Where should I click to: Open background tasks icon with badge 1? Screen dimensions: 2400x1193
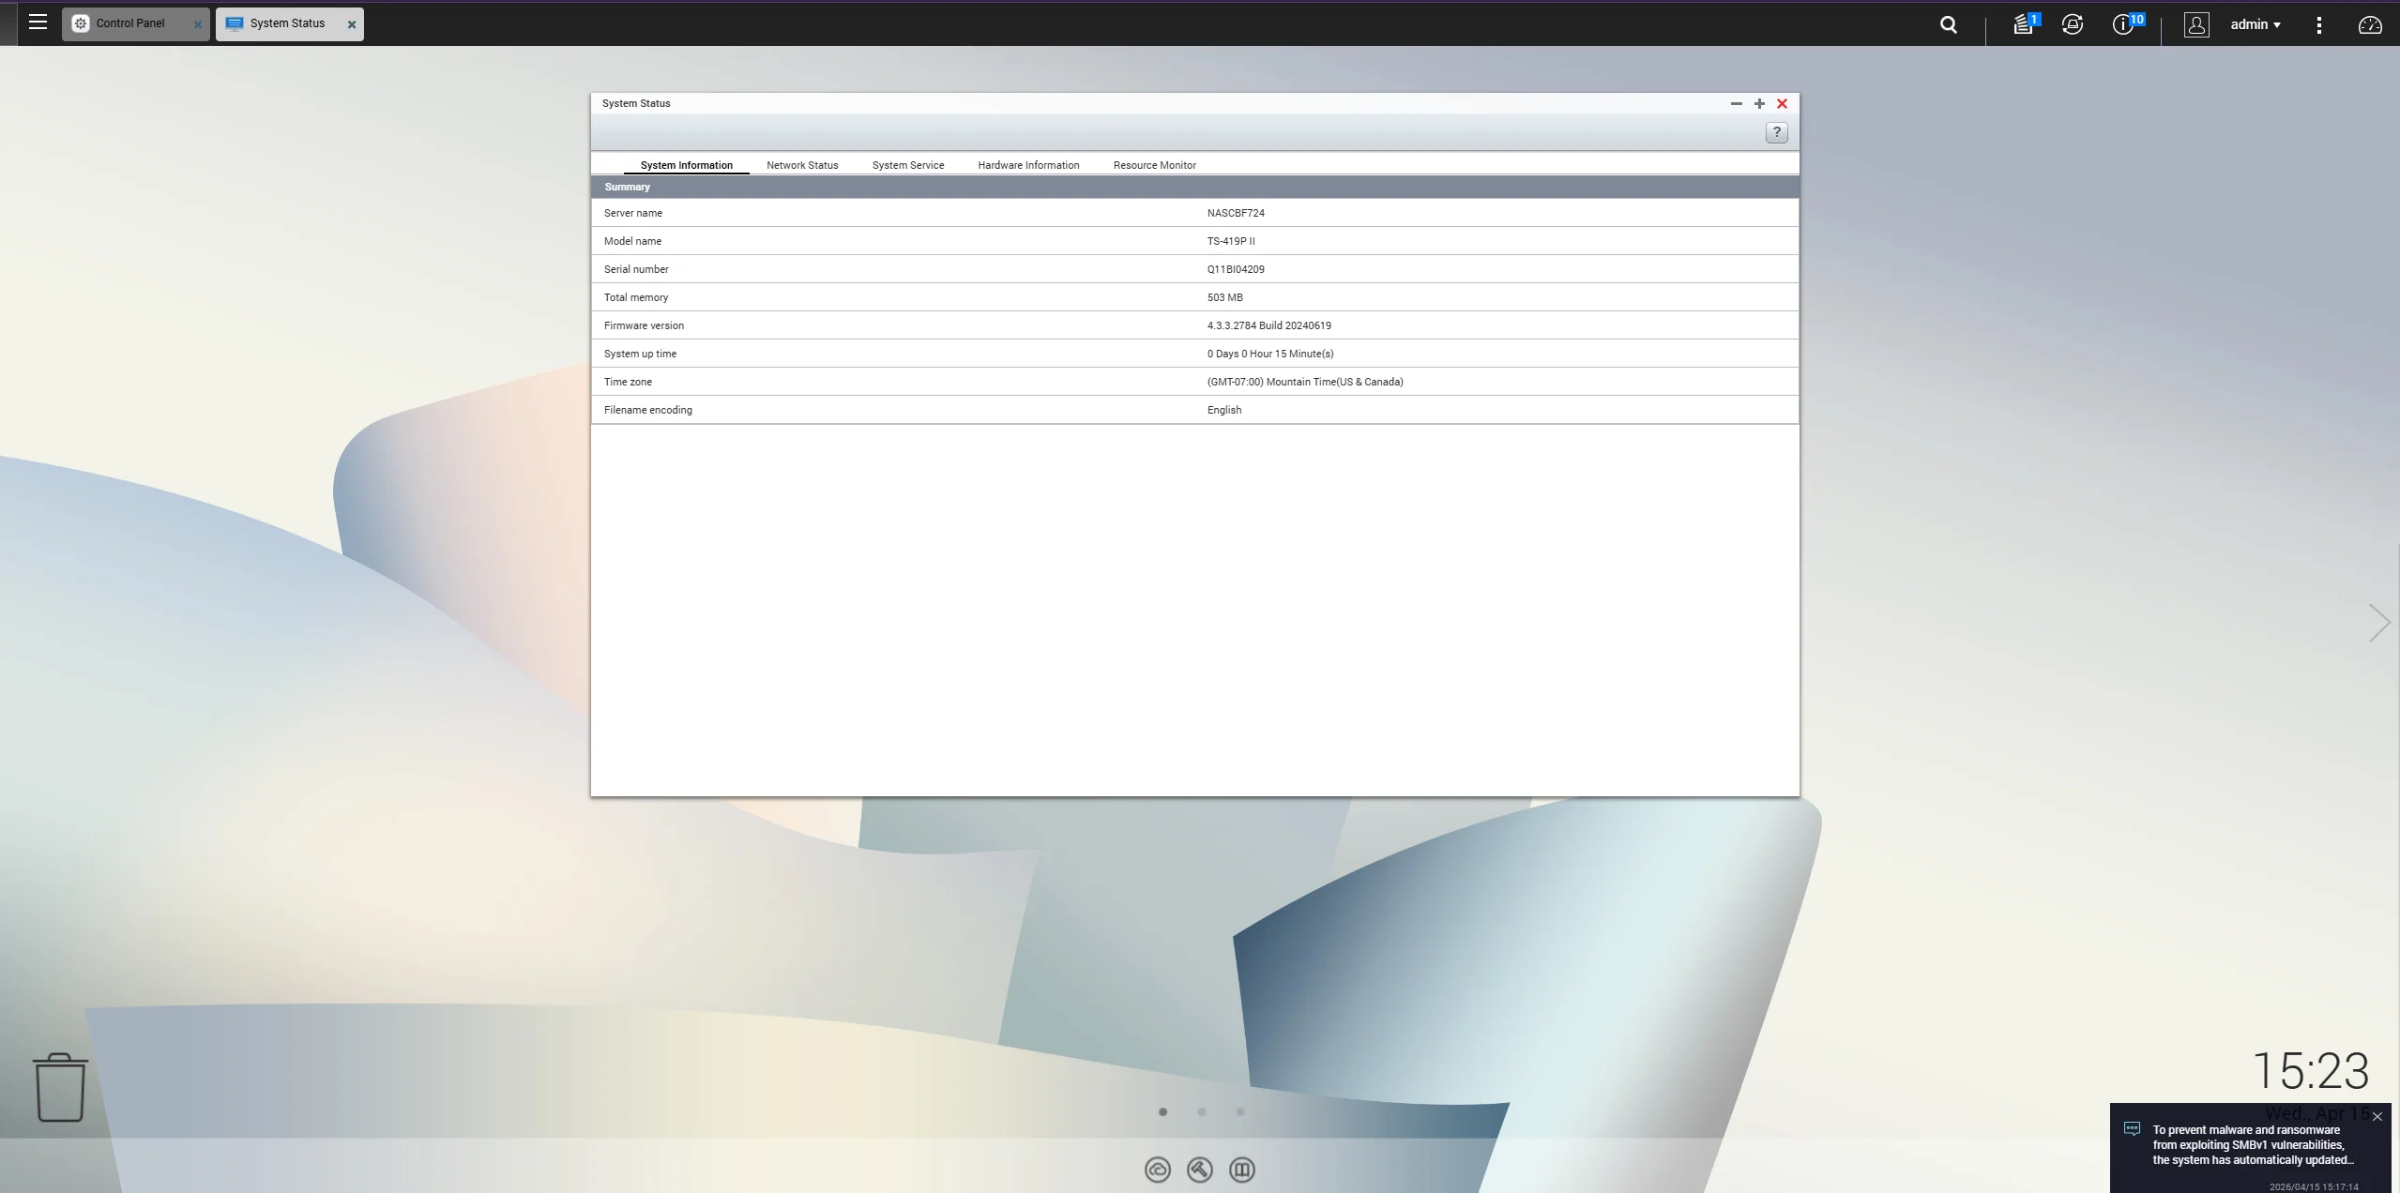tap(2026, 24)
